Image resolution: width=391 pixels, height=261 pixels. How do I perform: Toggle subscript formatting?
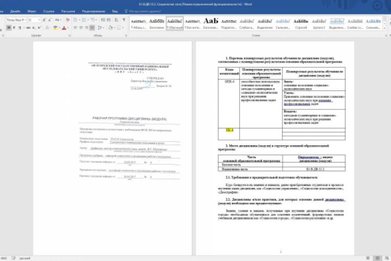34,28
